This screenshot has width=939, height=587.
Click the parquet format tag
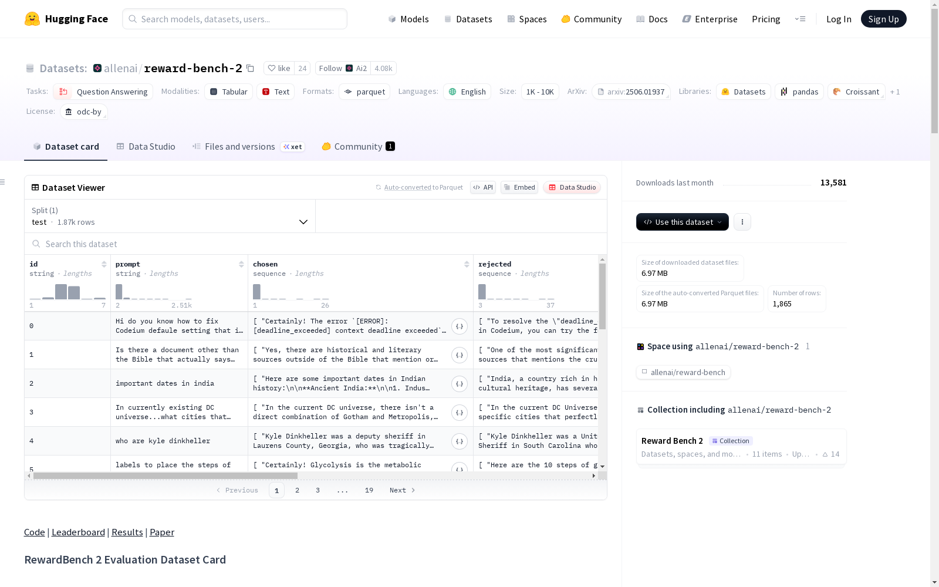click(x=364, y=92)
